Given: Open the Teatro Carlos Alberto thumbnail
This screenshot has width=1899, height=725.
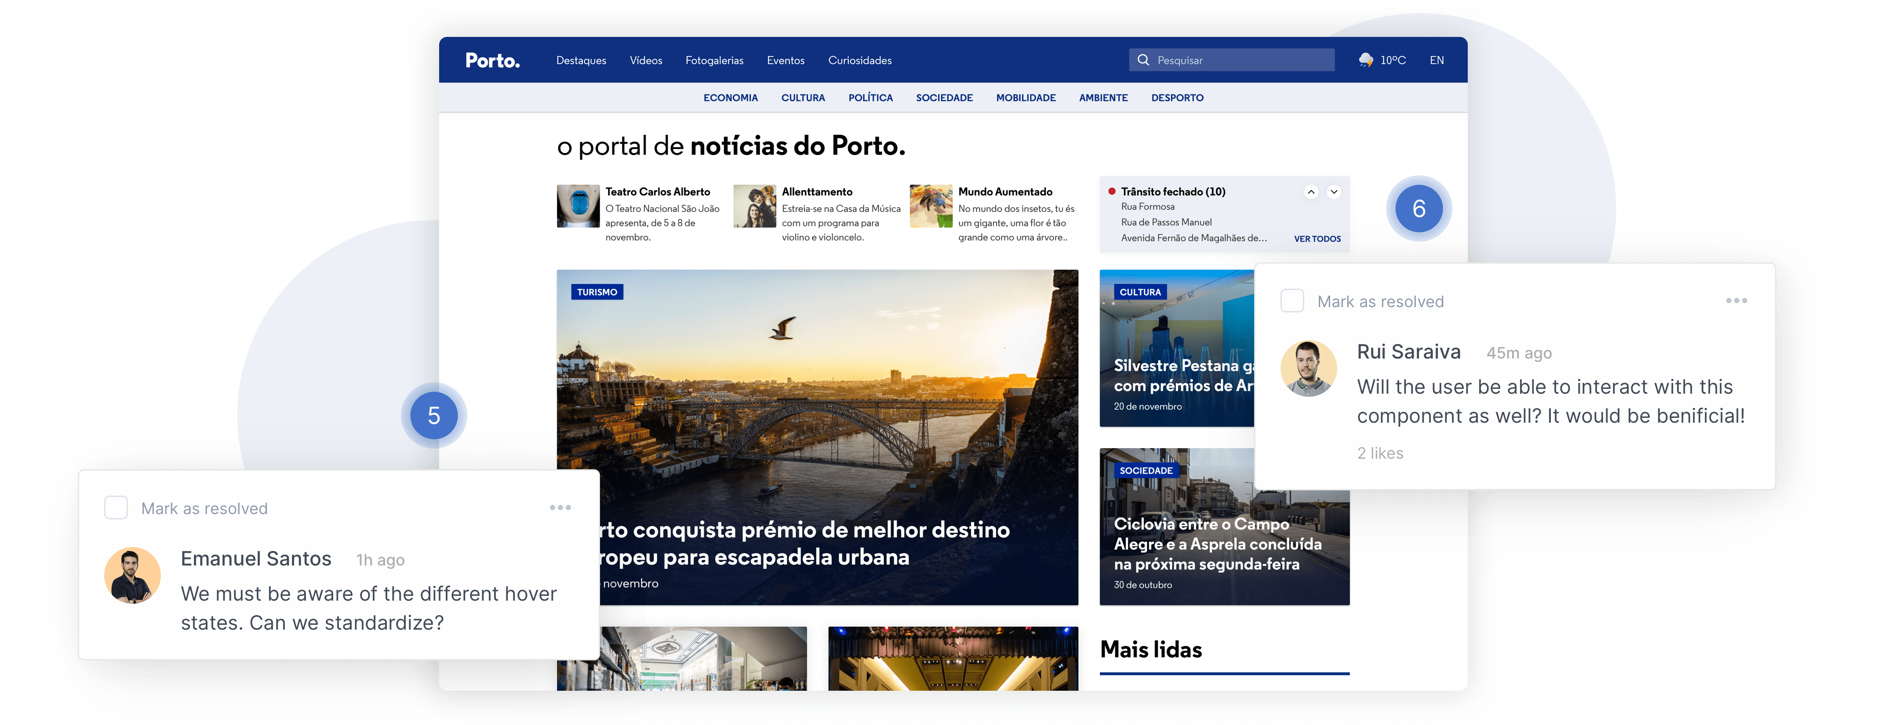Looking at the screenshot, I should pyautogui.click(x=578, y=207).
